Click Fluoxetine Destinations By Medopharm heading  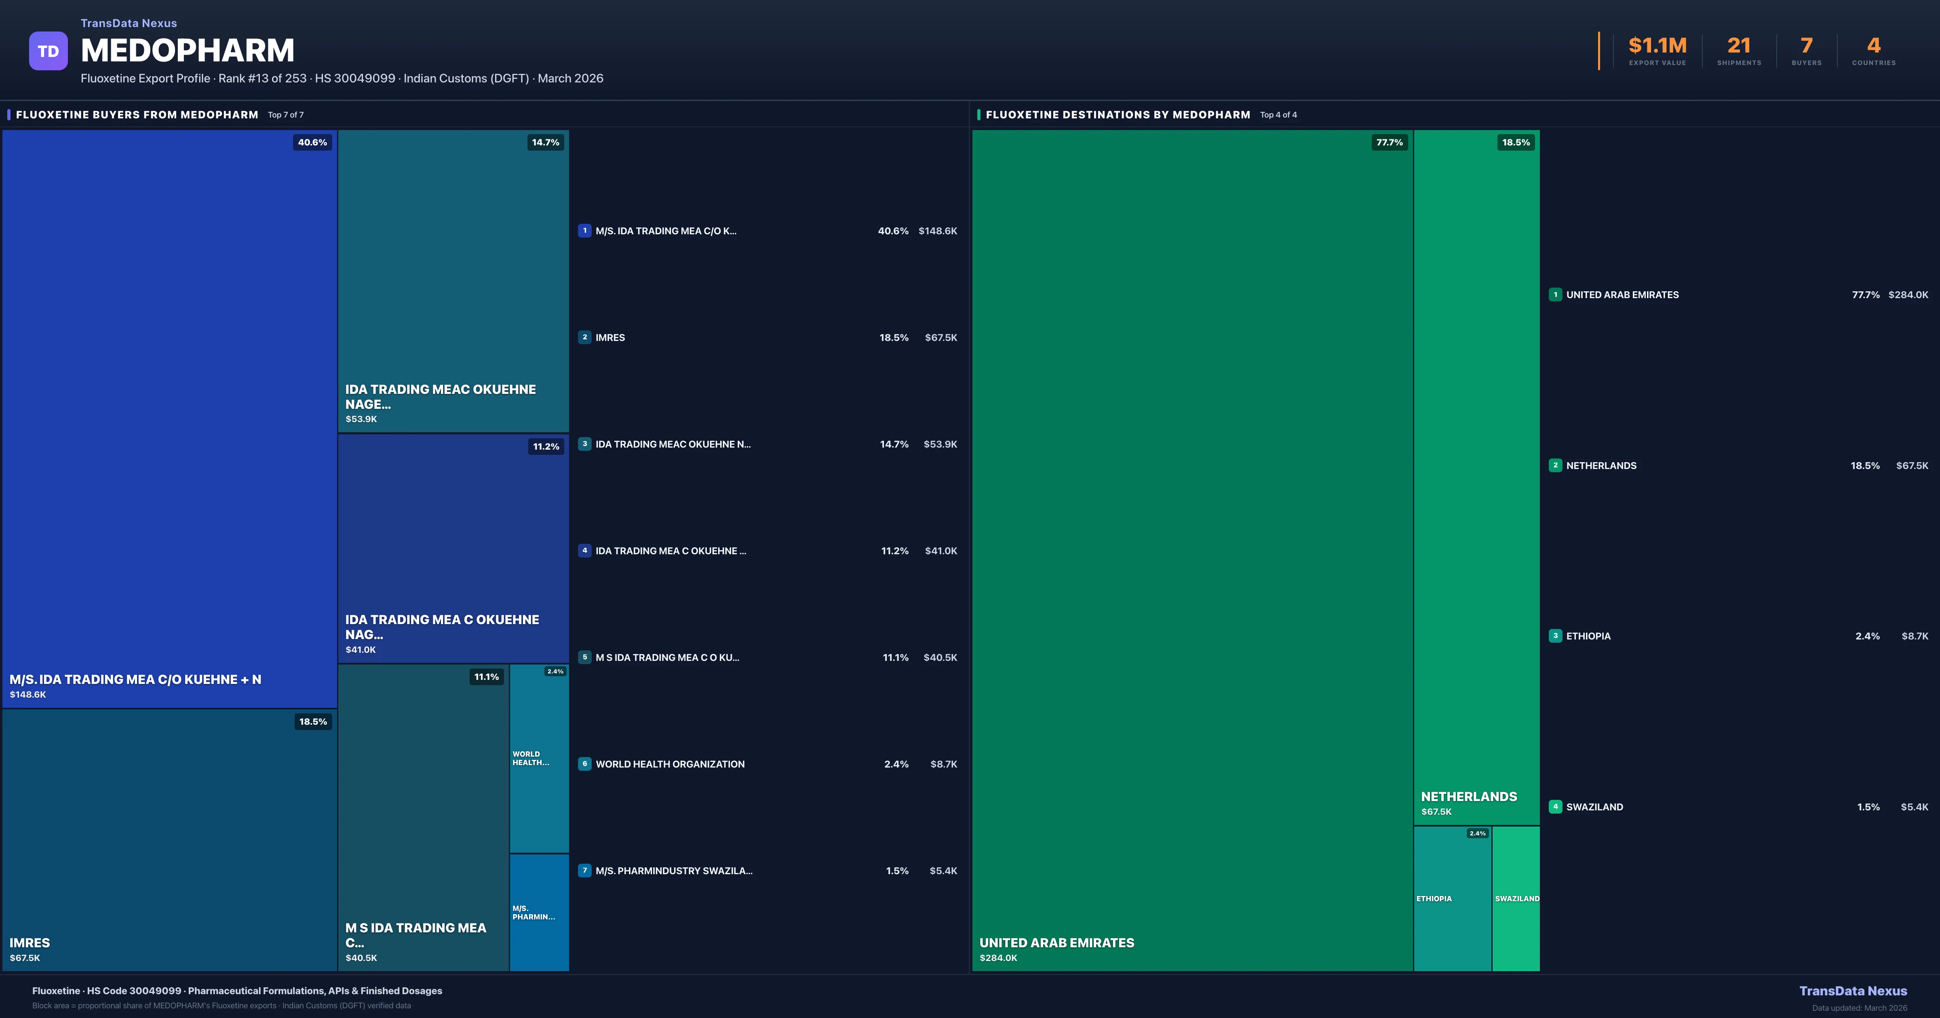coord(1118,114)
